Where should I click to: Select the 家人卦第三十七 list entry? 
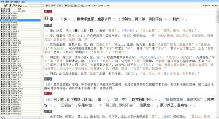coord(20,95)
